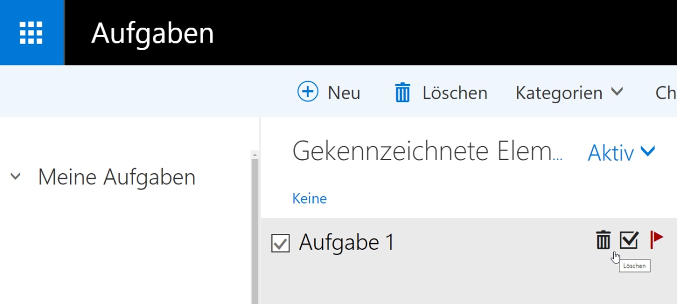677x304 pixels.
Task: Click the Löschen label in the toolbar
Action: click(x=455, y=92)
